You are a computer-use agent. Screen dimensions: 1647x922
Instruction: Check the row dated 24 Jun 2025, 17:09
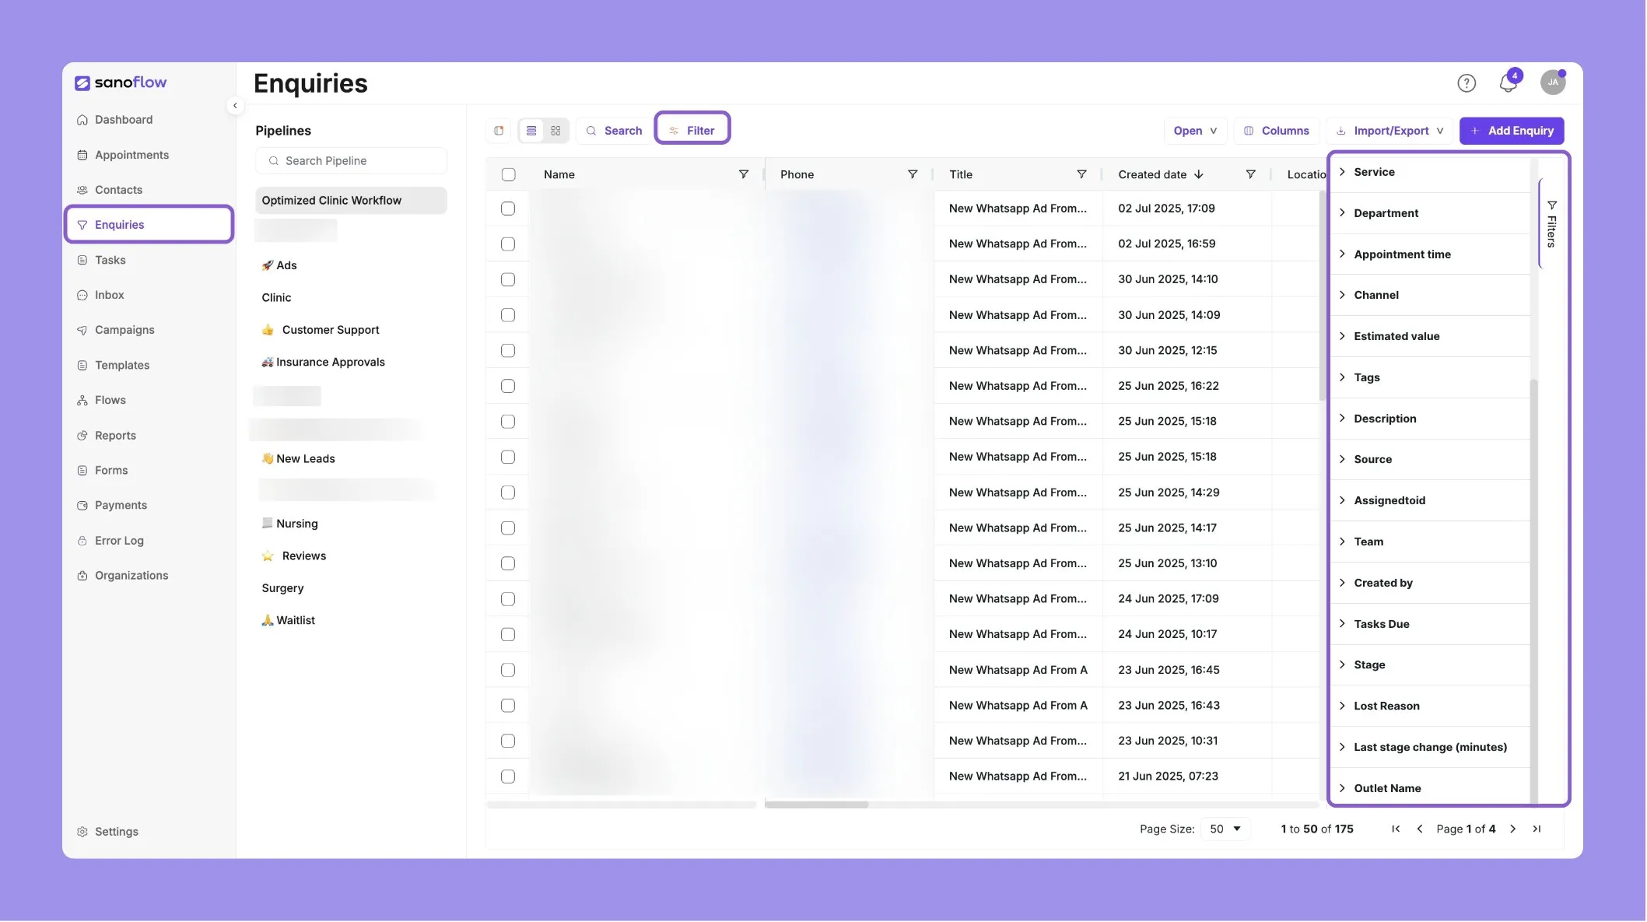(x=508, y=599)
